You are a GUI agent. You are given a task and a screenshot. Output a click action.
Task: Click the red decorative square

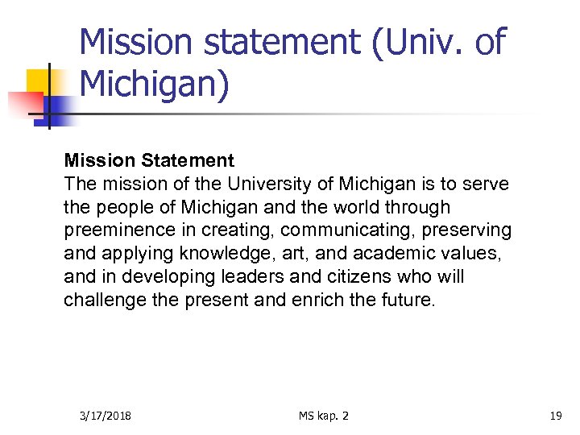tap(23, 105)
